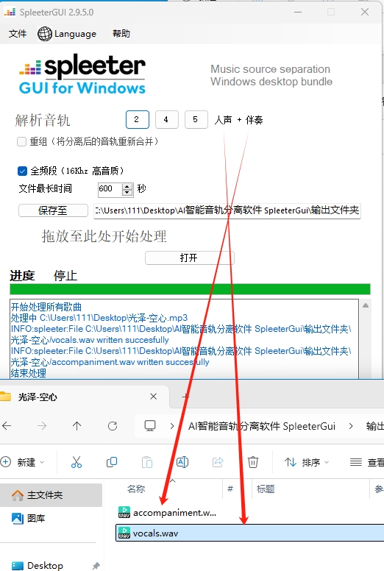Close the 光泽-空心 Explorer tab
The image size is (384, 571).
[154, 397]
